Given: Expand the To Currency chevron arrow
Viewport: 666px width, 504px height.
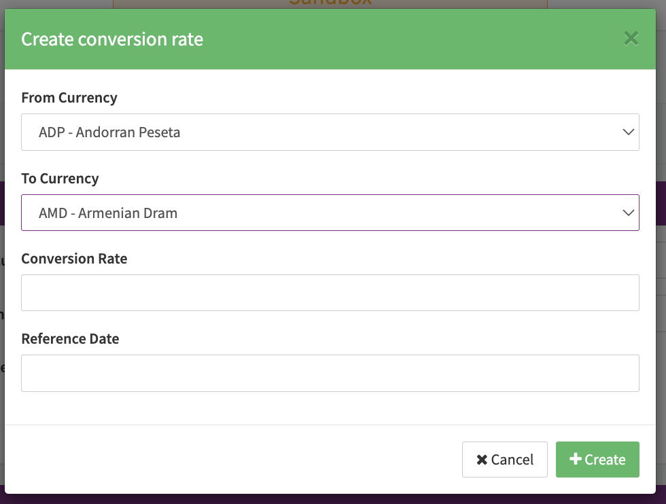Looking at the screenshot, I should (x=628, y=213).
